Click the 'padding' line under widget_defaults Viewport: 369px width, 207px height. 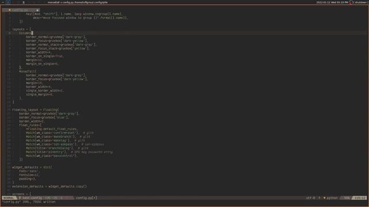[x=28, y=179]
